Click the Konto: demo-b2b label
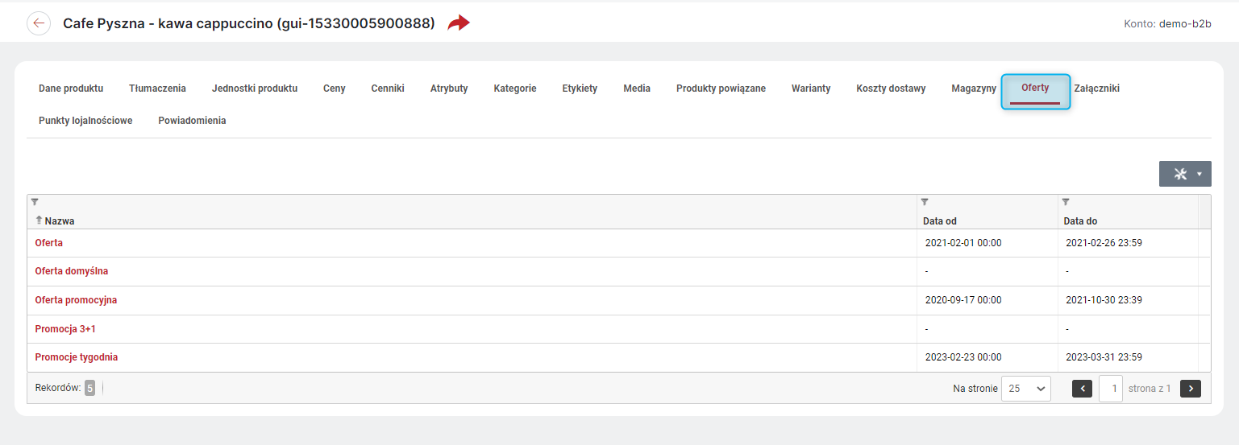The width and height of the screenshot is (1239, 445). [x=1167, y=24]
